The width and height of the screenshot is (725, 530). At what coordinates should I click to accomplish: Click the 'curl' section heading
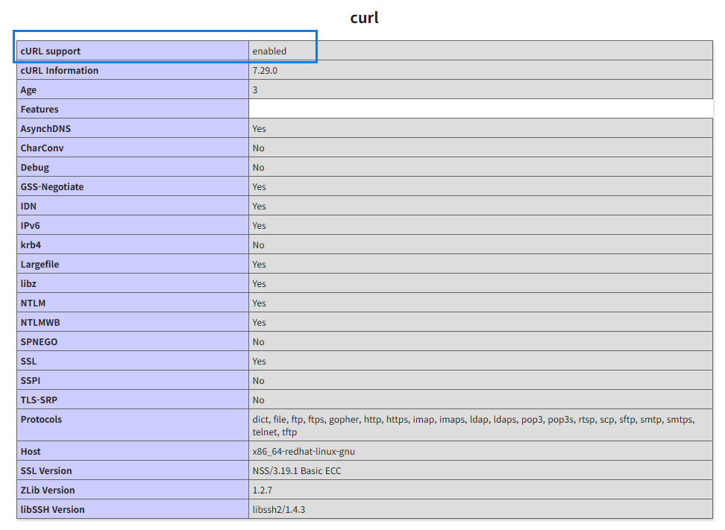[364, 18]
